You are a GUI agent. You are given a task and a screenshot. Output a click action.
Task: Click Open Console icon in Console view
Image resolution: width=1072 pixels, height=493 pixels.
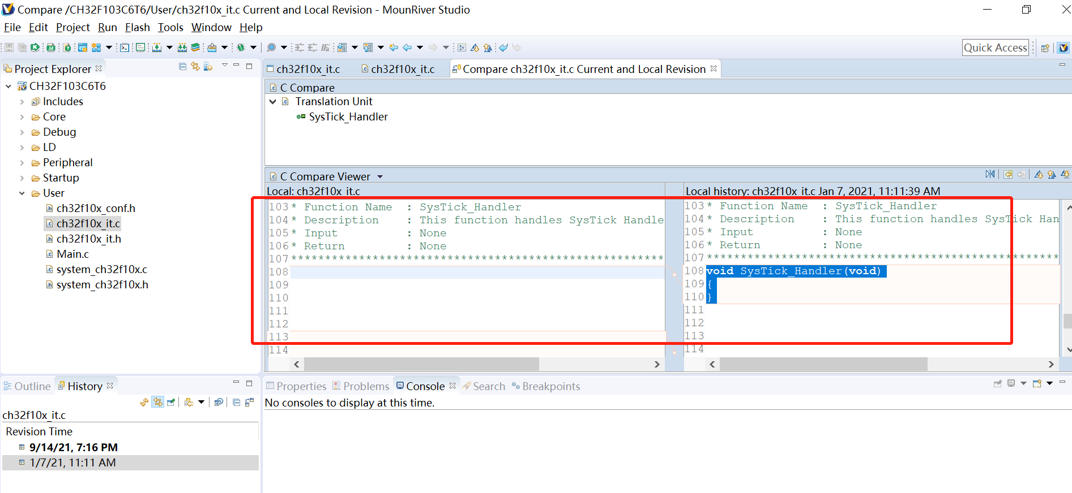tap(1037, 384)
